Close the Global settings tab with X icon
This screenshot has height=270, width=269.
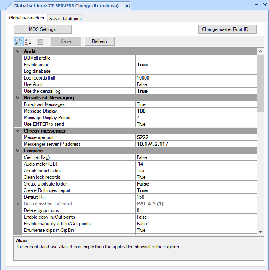point(127,6)
